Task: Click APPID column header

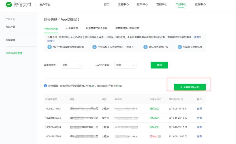Action: 118,99
